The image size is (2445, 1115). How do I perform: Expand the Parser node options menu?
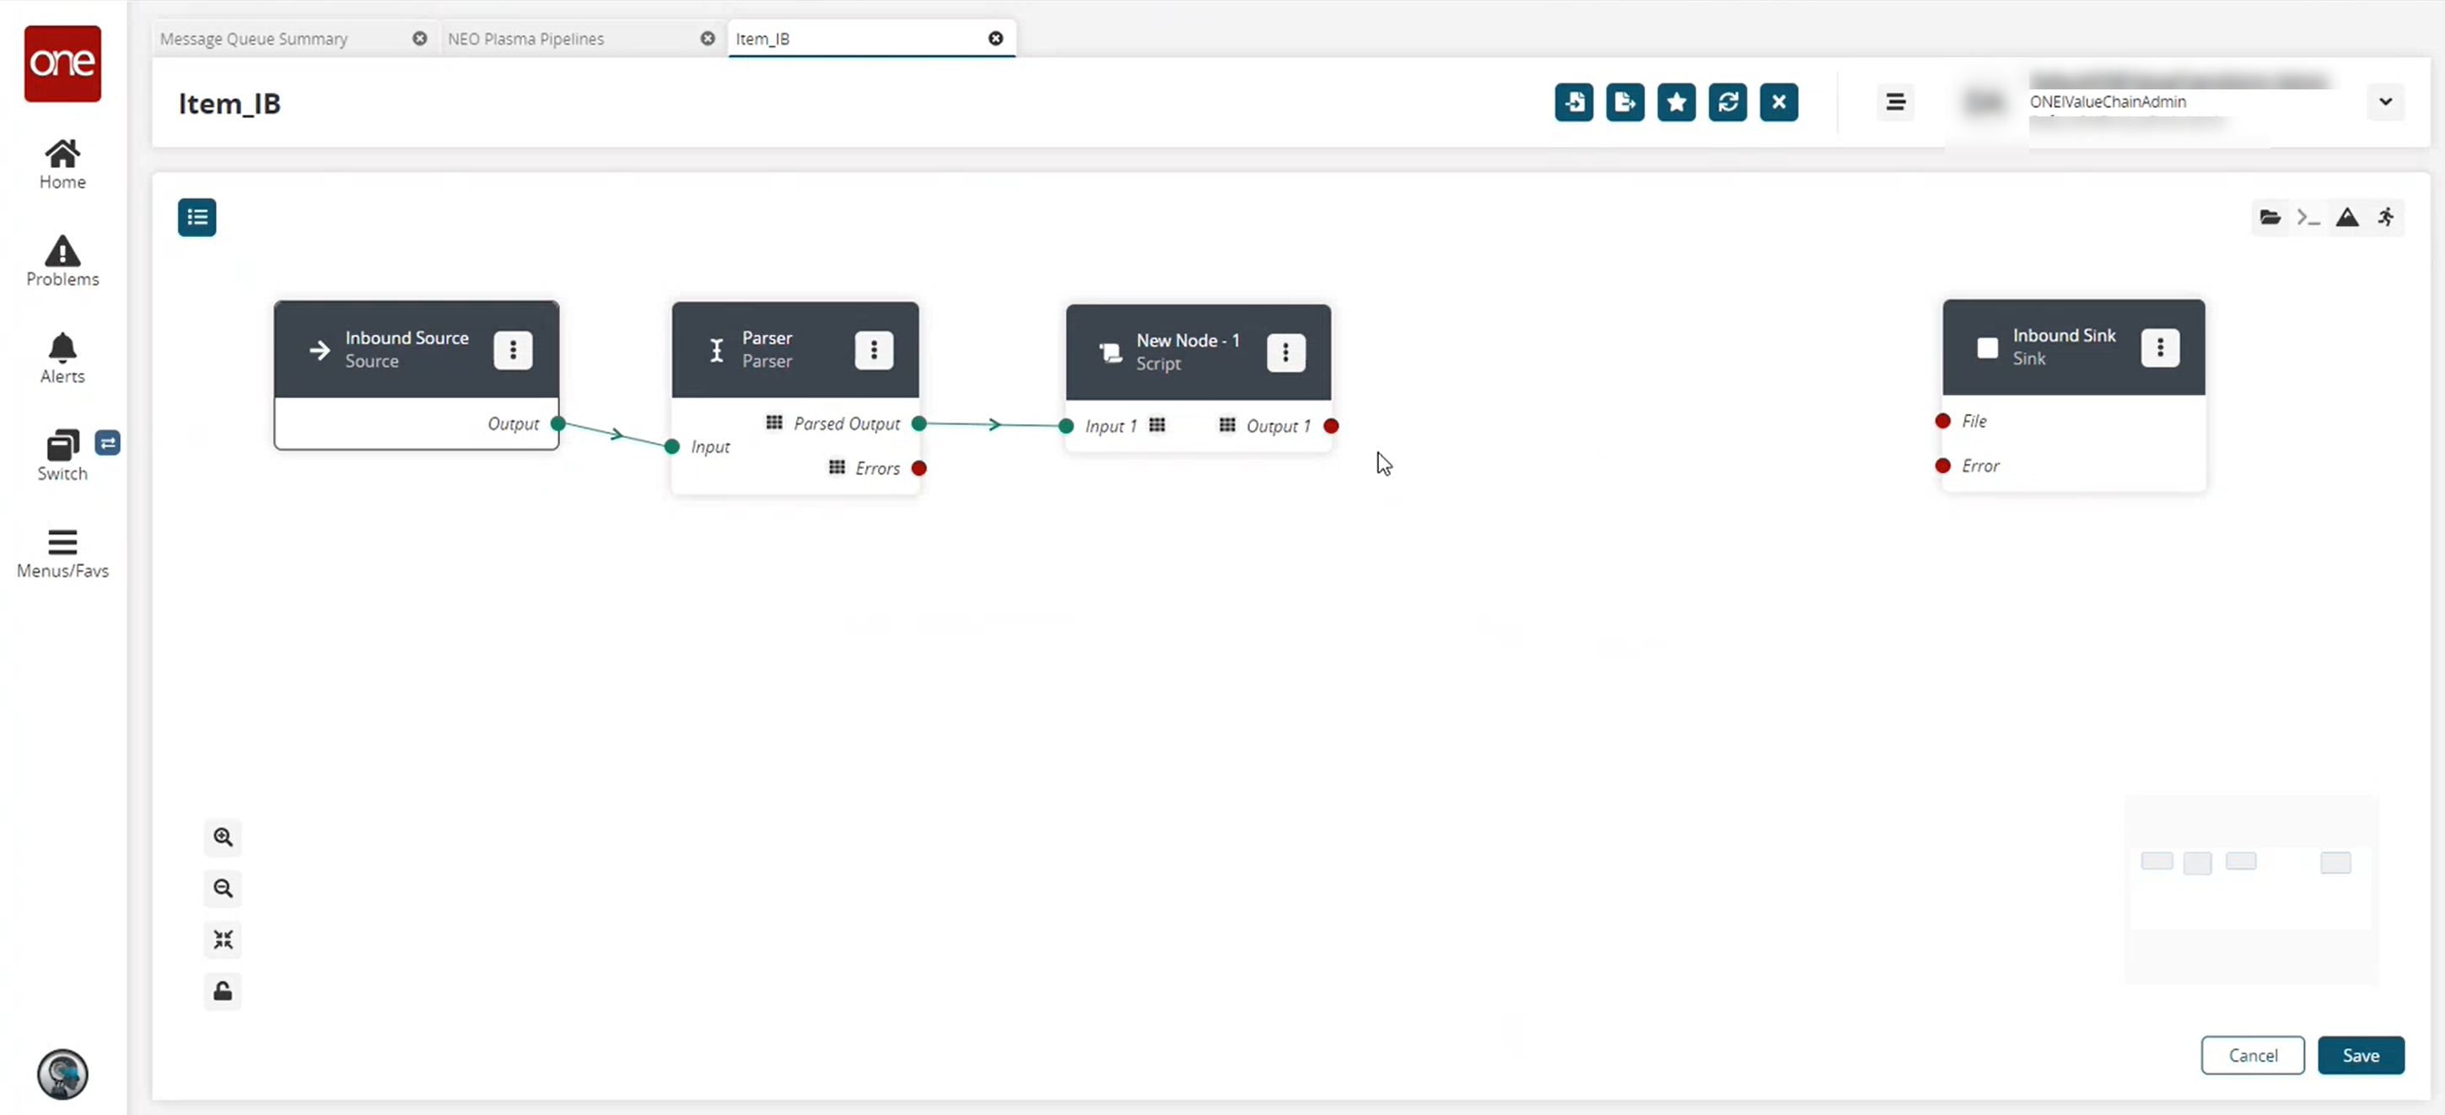pos(873,349)
